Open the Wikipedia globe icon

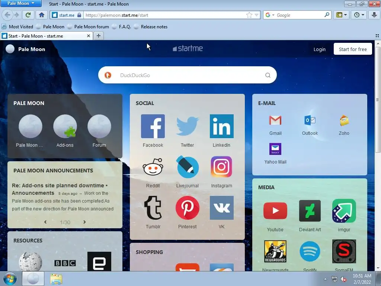pyautogui.click(x=31, y=261)
